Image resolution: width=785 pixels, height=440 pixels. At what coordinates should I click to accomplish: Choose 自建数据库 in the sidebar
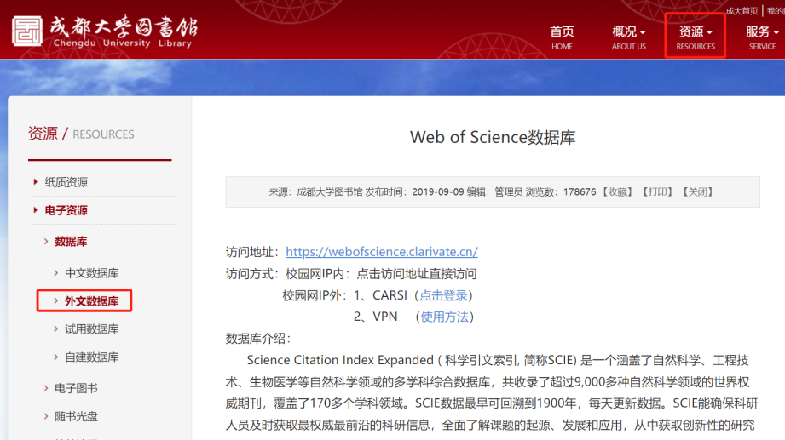coord(91,357)
